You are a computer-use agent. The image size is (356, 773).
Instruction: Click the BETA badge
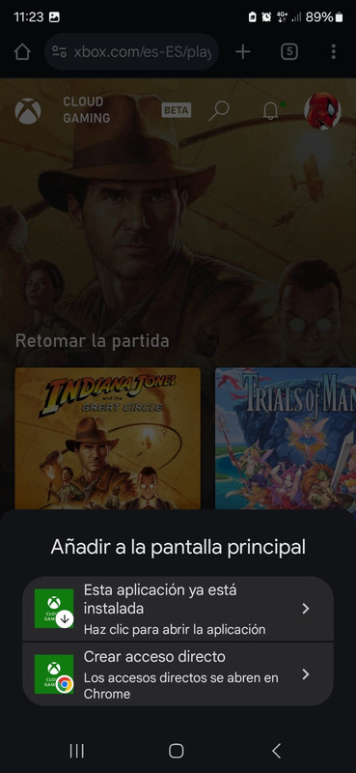pos(177,110)
